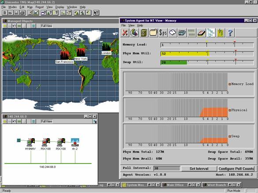Screen dimensions: 258x193
Task: Open the Report menu in main menu bar
Action: point(40,7)
